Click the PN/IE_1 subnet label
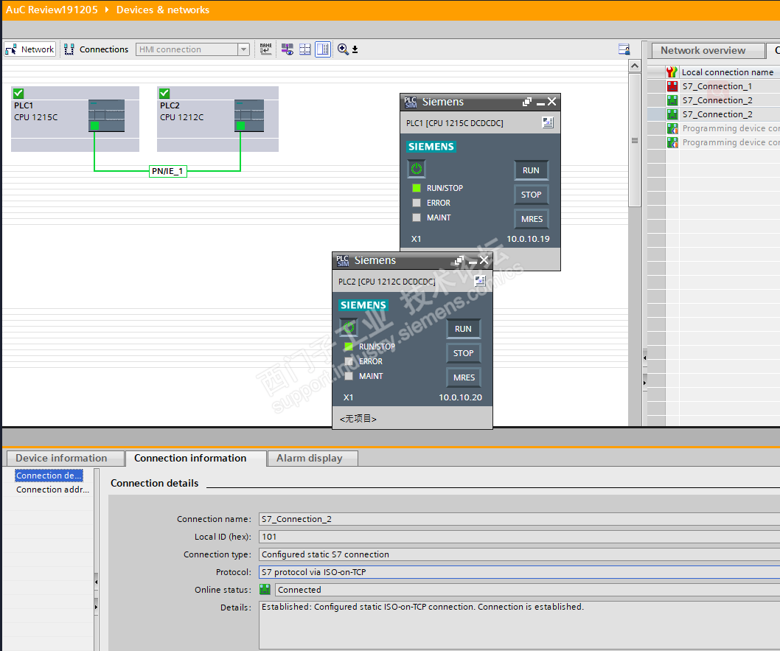Viewport: 780px width, 651px height. tap(167, 171)
